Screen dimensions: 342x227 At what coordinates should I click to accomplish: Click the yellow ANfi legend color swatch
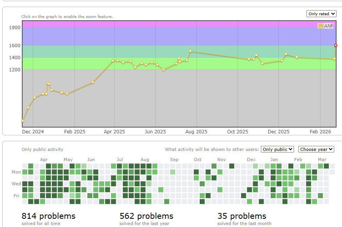tap(321, 26)
